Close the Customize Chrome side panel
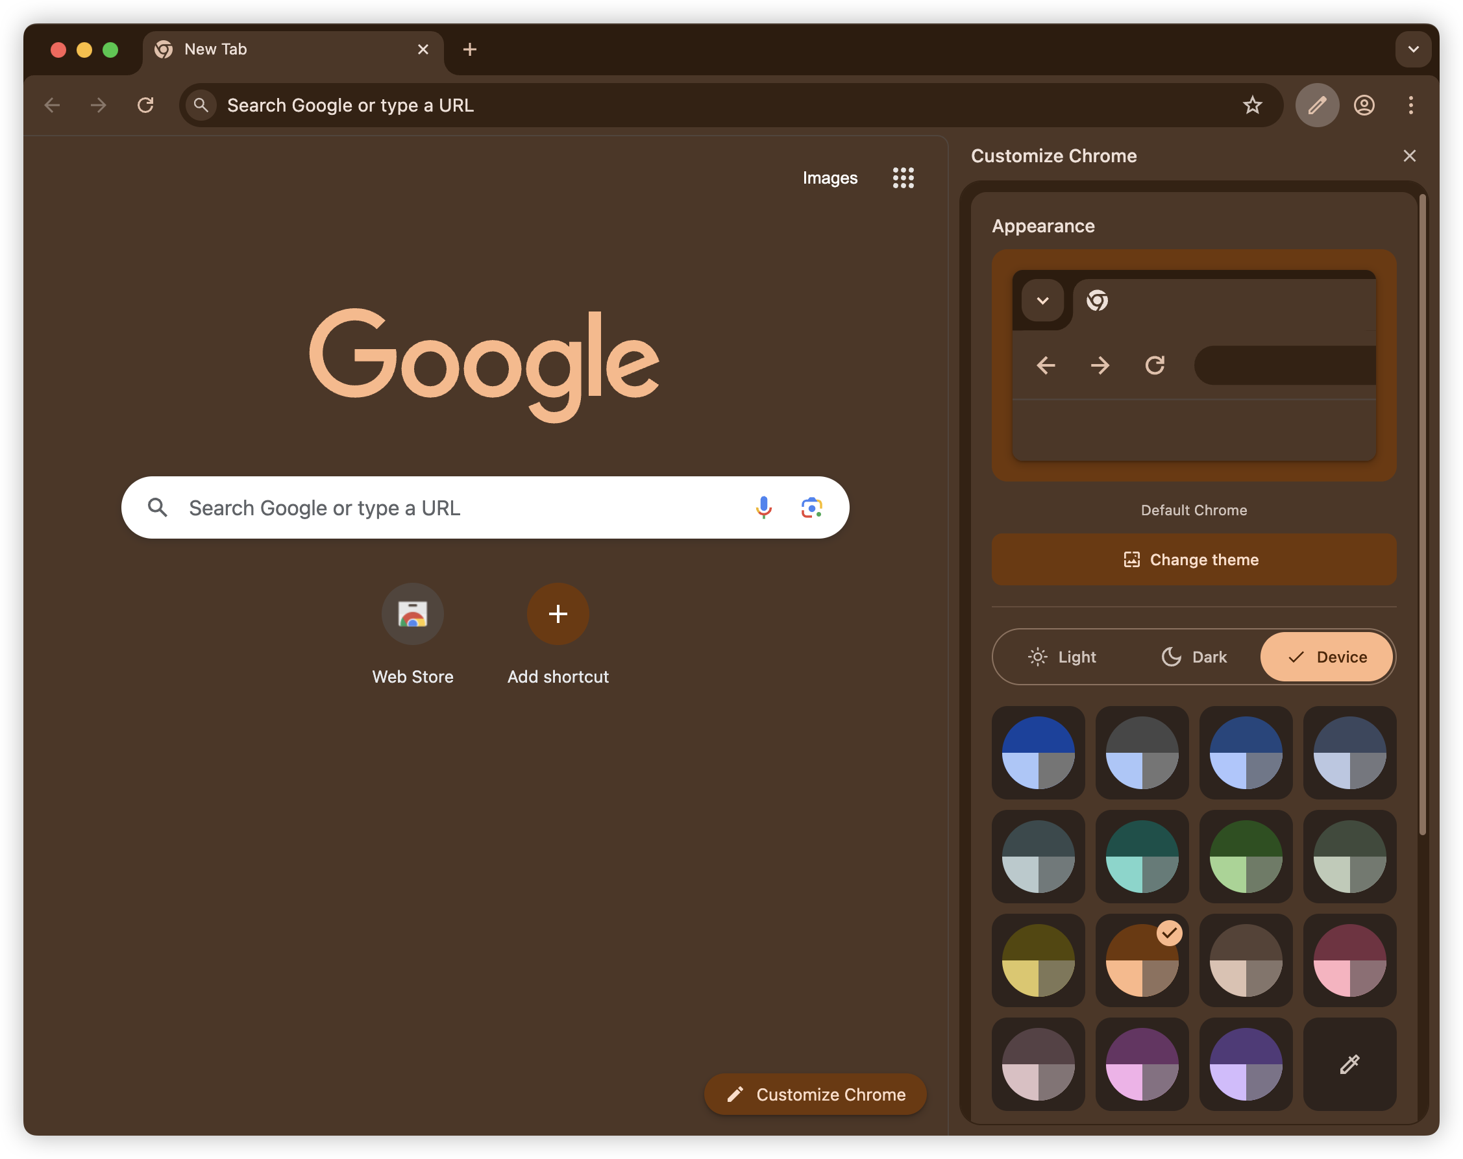Screen dimensions: 1463x1159 (1409, 156)
